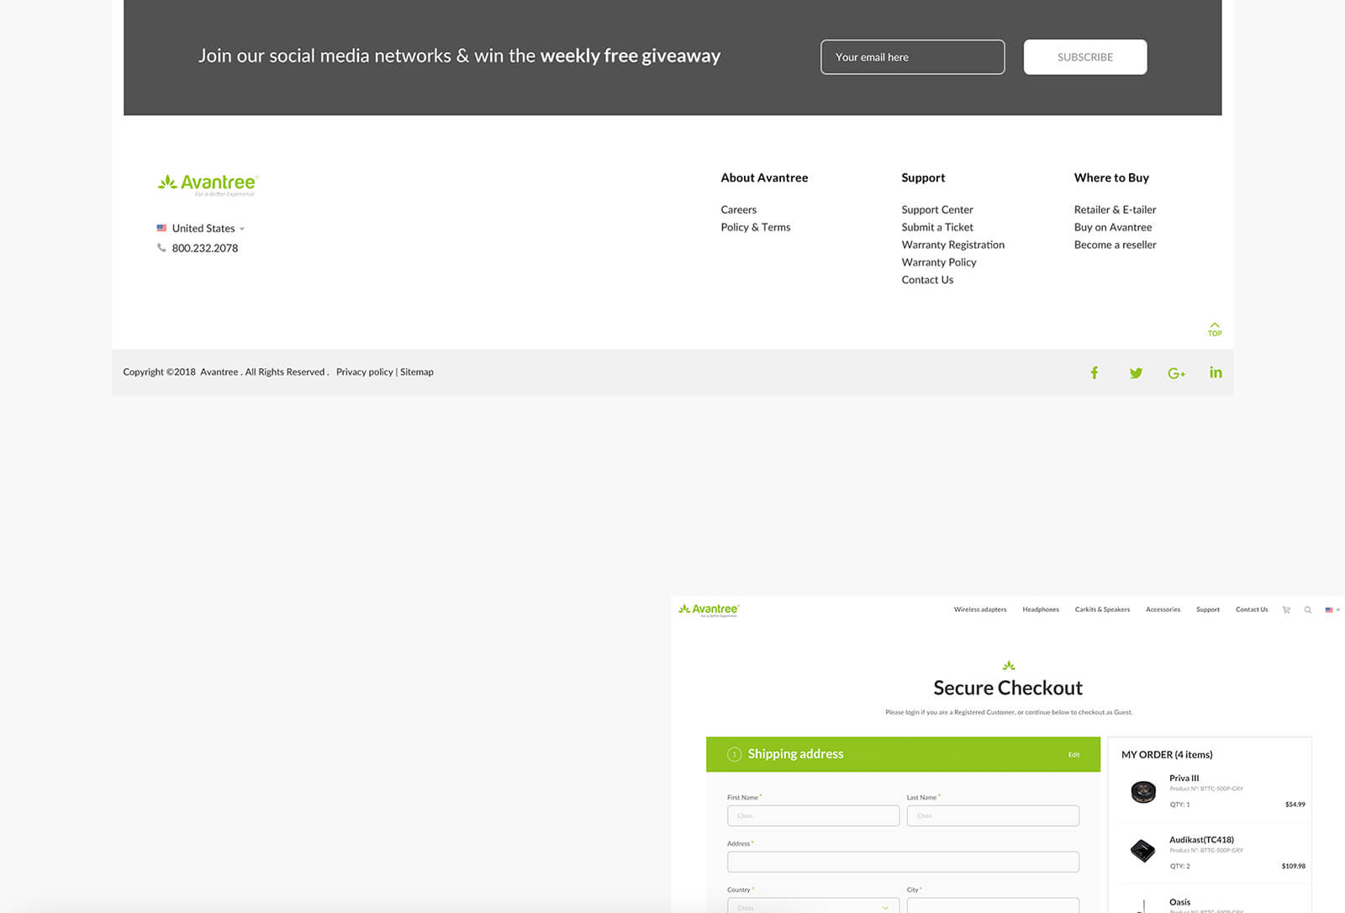Click the Twitter bird icon in footer
1345x913 pixels.
[1136, 372]
